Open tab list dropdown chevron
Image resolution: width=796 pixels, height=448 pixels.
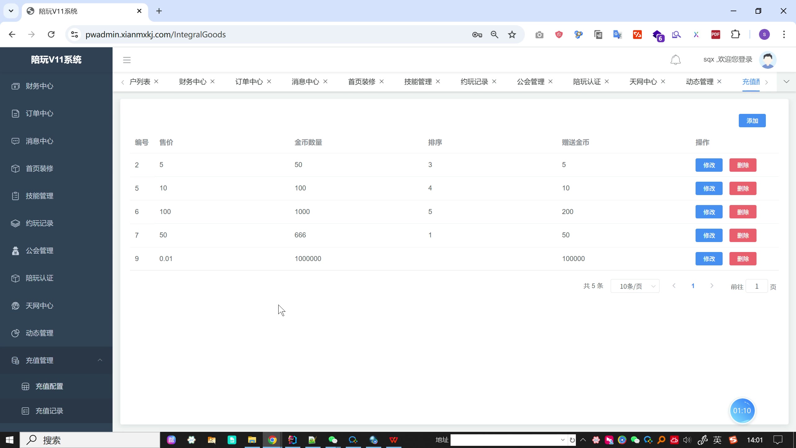(x=786, y=82)
